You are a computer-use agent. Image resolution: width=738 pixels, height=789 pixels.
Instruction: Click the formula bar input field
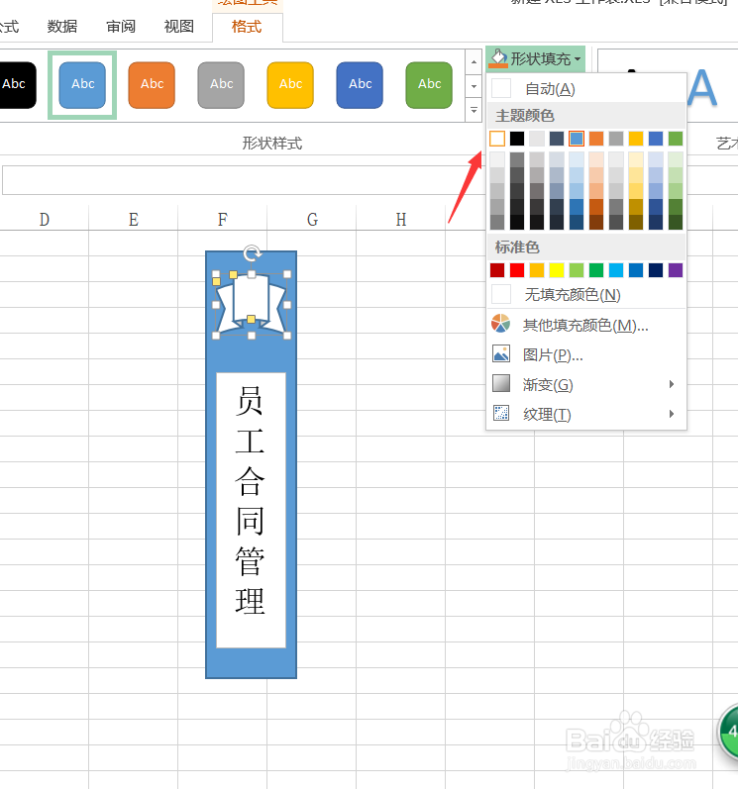242,179
